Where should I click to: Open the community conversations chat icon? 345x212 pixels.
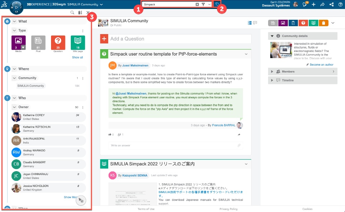pyautogui.click(x=255, y=23)
